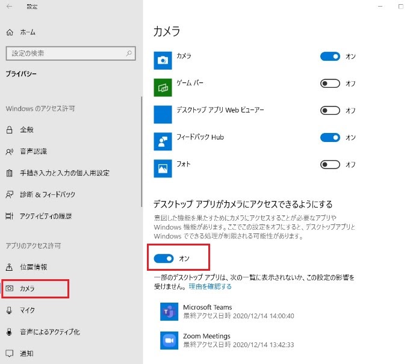Enable デスクトップ アプリ Web ビューアー camera toggle
The image size is (407, 364).
[x=330, y=111]
